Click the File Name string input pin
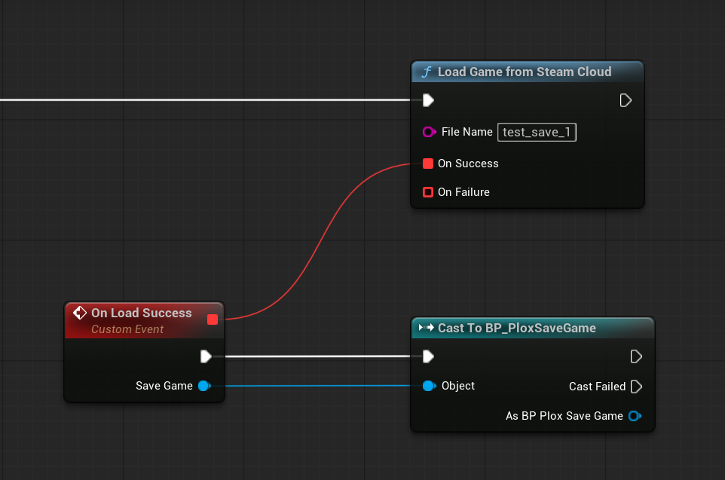This screenshot has height=480, width=725. (x=429, y=132)
